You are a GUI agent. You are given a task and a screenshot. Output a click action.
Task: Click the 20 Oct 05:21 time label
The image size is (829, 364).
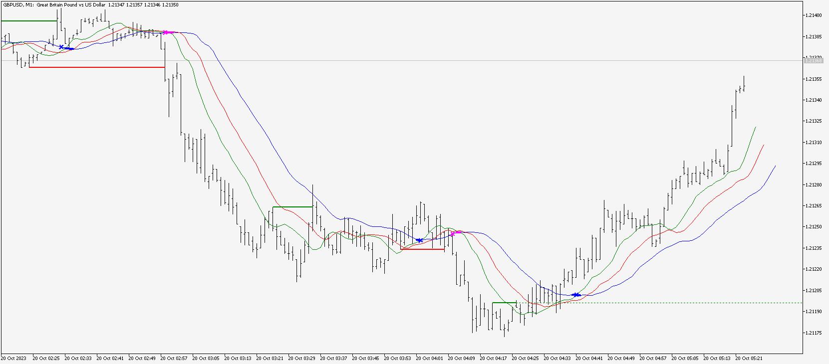coord(750,358)
